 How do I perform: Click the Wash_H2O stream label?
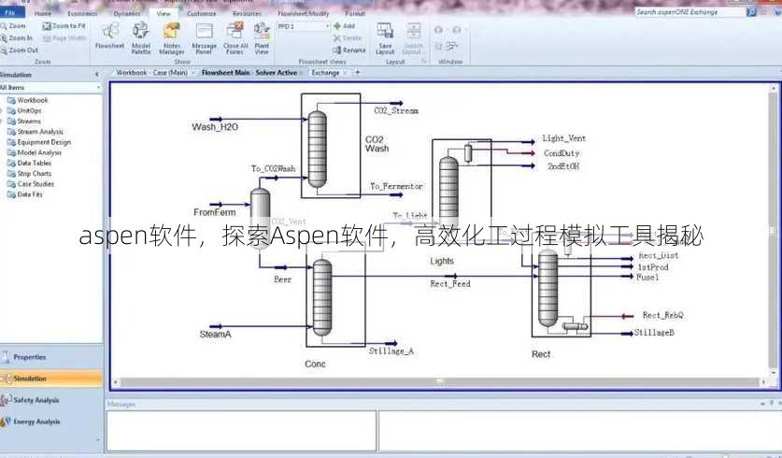[215, 127]
